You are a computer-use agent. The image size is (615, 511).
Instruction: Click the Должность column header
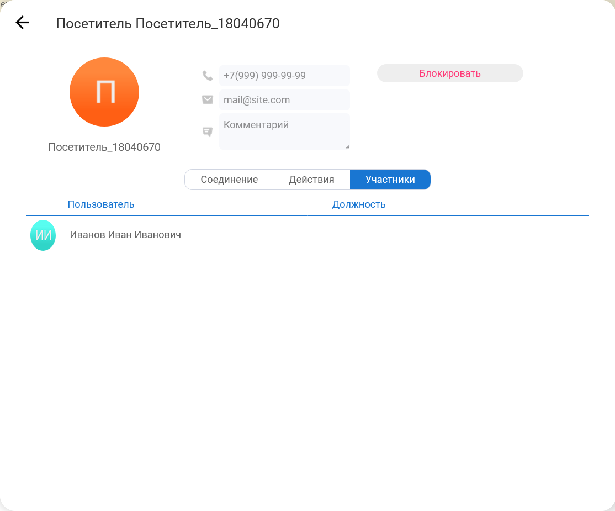[359, 204]
